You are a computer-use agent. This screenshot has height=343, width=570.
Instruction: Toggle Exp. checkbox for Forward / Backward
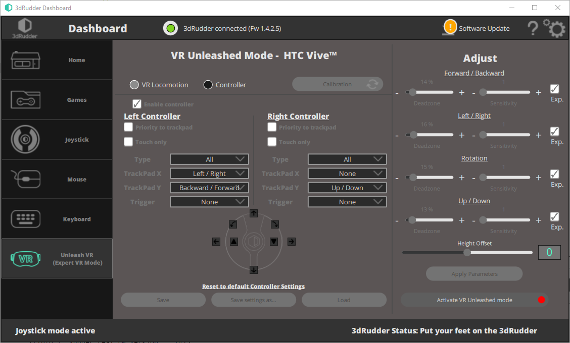pyautogui.click(x=554, y=89)
